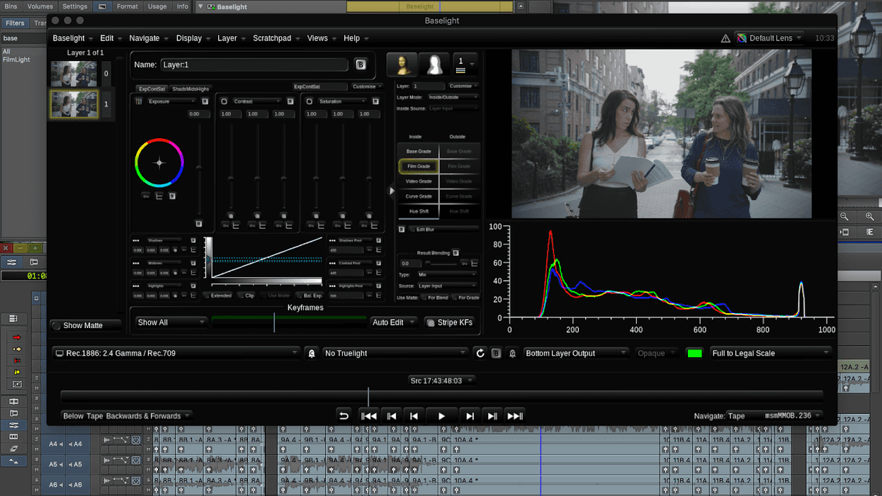The image size is (882, 496).
Task: Click the exposure color wheel center
Action: [159, 163]
